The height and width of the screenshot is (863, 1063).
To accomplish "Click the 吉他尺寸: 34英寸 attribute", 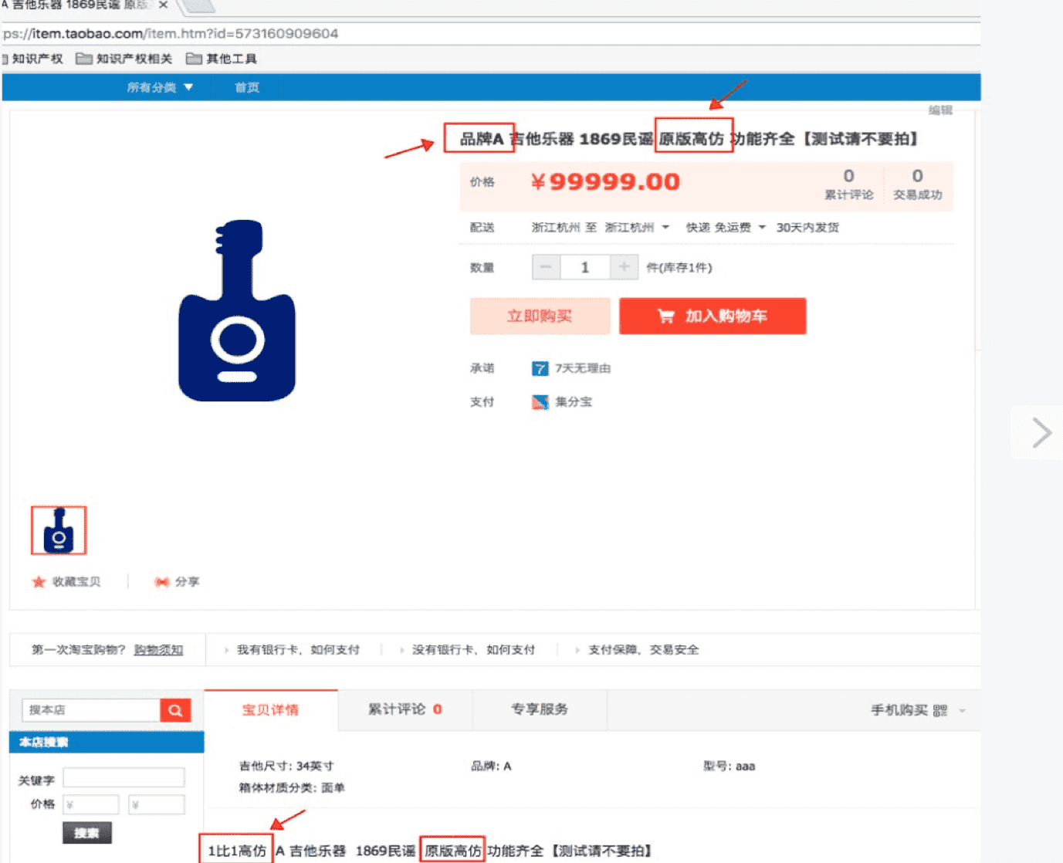I will point(286,766).
